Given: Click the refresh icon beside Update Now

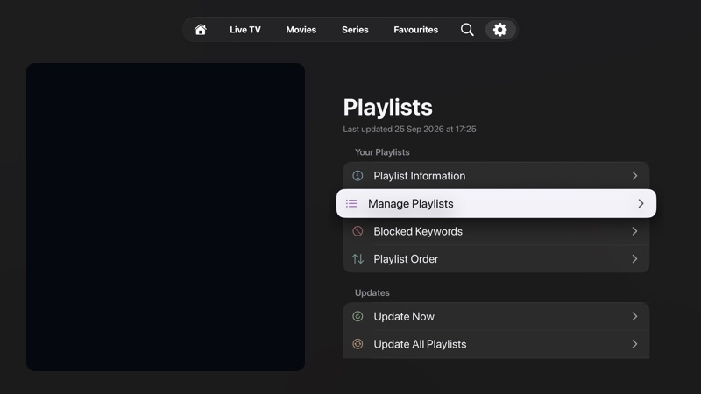Looking at the screenshot, I should 358,316.
